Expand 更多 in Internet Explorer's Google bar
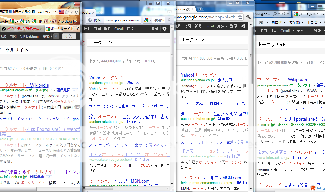Screen dimensions: 325x192 [298, 31]
